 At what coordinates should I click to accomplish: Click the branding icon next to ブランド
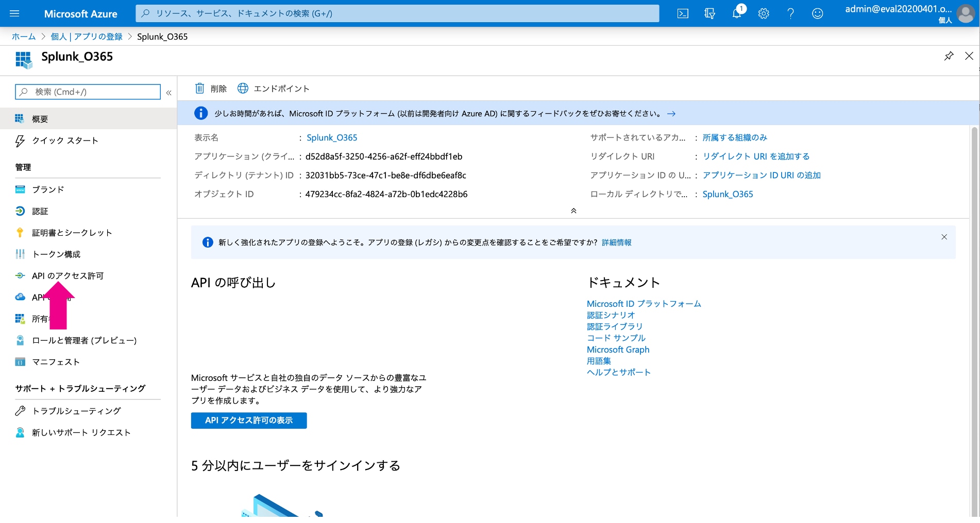point(20,189)
